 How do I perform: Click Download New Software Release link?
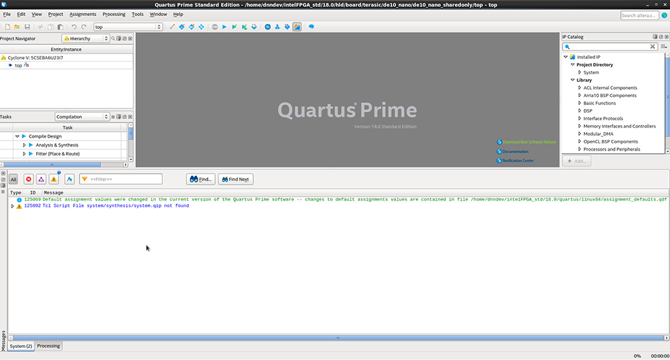(x=529, y=142)
